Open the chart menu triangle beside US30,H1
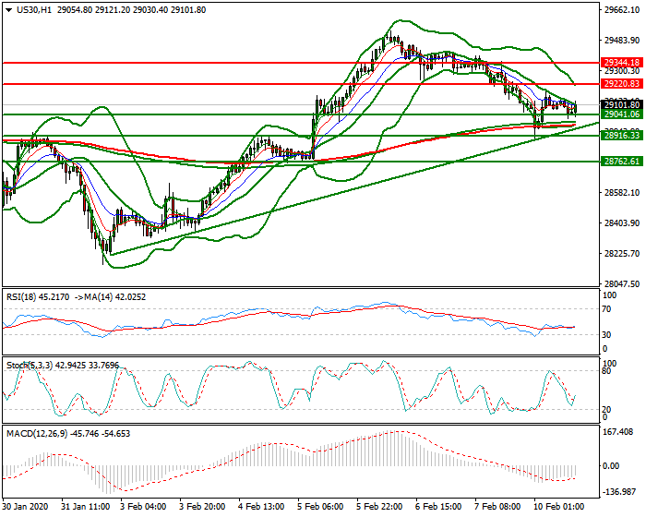646x517 pixels. click(9, 10)
